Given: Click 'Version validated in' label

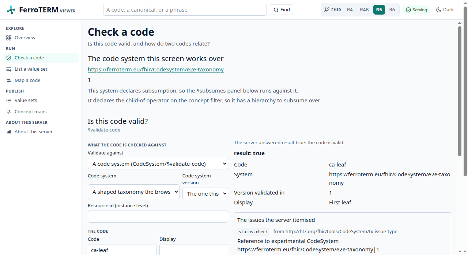Looking at the screenshot, I should point(259,193).
